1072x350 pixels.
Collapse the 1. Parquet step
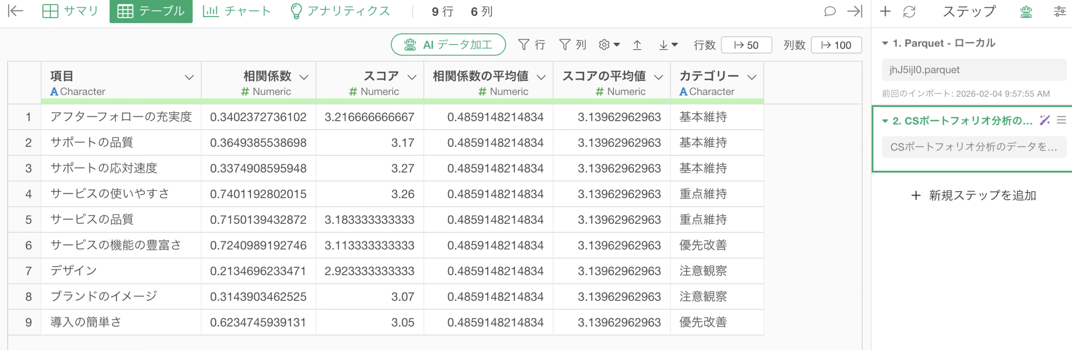tap(885, 43)
